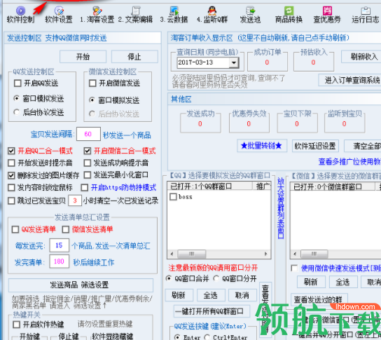The height and width of the screenshot is (340, 381).
Task: Click vertical 放大这里群列表窗口 link
Action: [281, 208]
